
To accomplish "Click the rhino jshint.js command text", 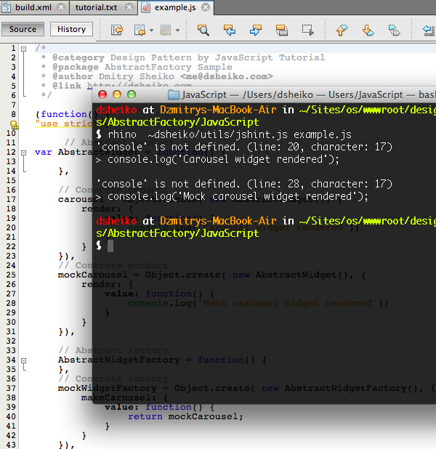I will (x=230, y=134).
